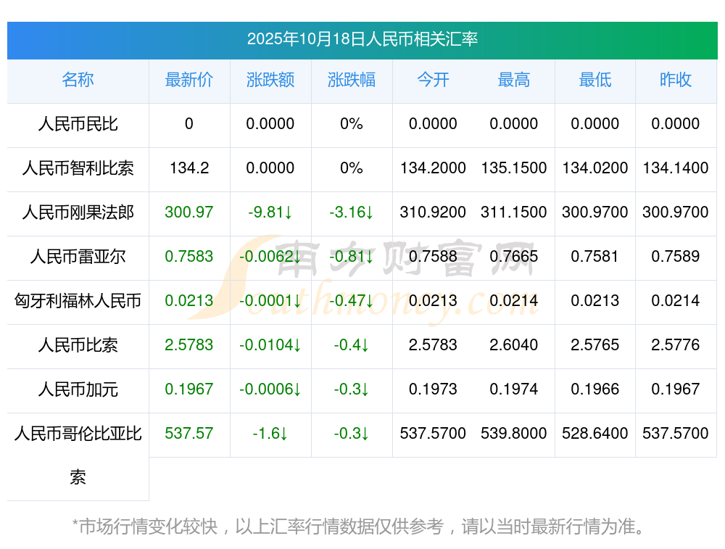The height and width of the screenshot is (549, 725).
Task: Click the 今开 column header
Action: click(433, 80)
